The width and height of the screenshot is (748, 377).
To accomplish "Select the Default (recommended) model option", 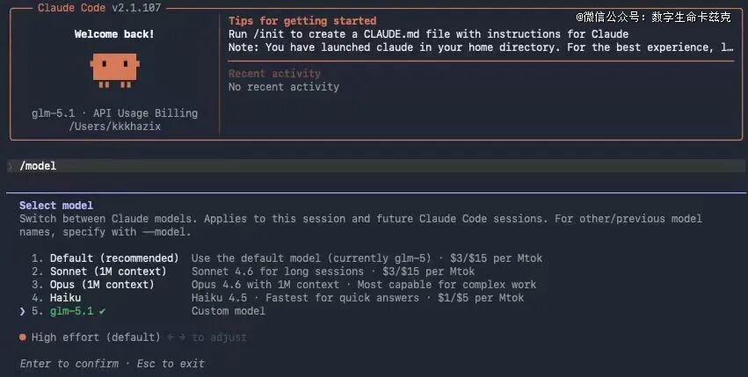I will (114, 258).
